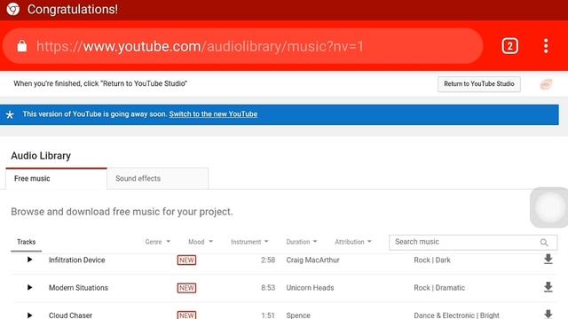Expand the Instrument filter dropdown
The image size is (568, 319).
point(249,242)
